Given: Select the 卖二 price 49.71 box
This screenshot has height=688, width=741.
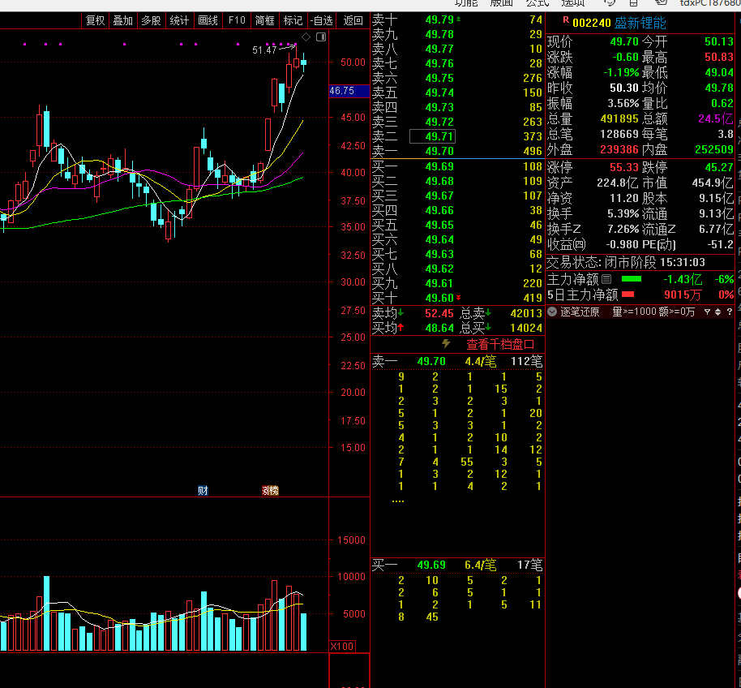Looking at the screenshot, I should pos(432,136).
